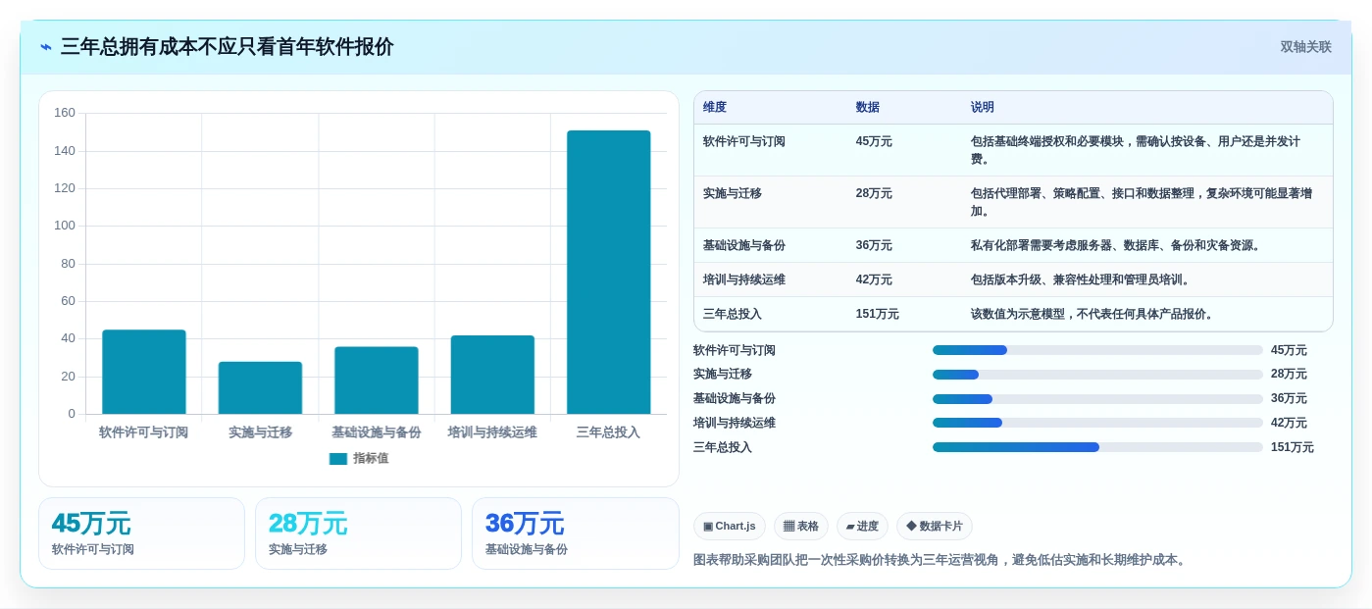Image resolution: width=1372 pixels, height=609 pixels.
Task: Click table cell 基础设施与备份
Action: click(744, 245)
